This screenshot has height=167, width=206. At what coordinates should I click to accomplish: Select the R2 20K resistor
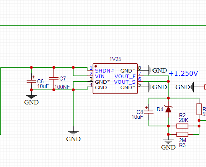pyautogui.click(x=182, y=126)
